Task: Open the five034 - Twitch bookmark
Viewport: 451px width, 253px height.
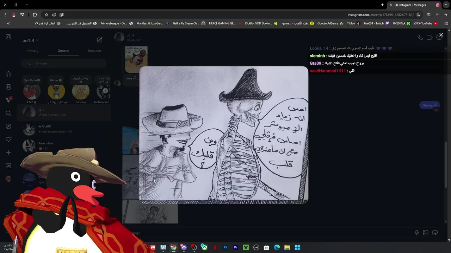Action: tap(376, 24)
